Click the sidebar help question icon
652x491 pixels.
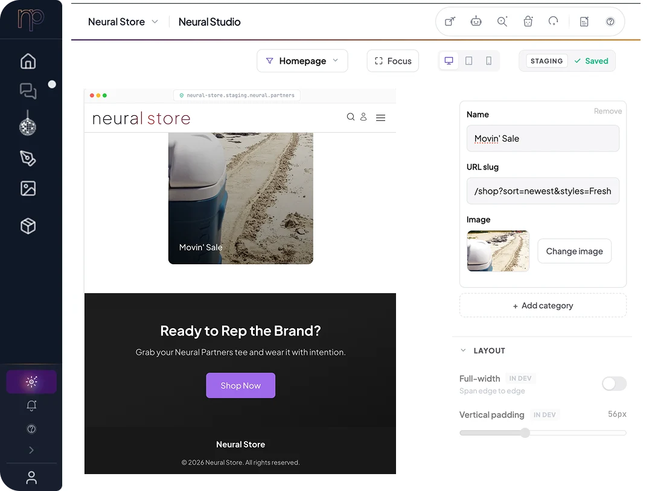pos(31,429)
